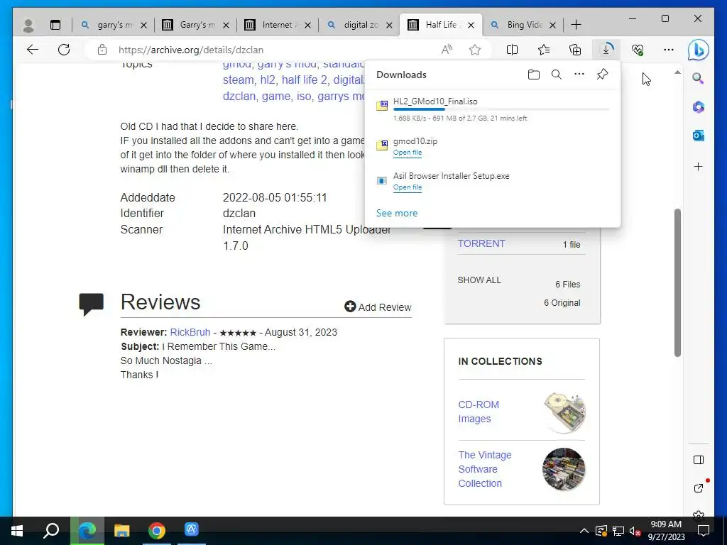
Task: Click page vertical scrollbar thumb
Action: tap(677, 282)
